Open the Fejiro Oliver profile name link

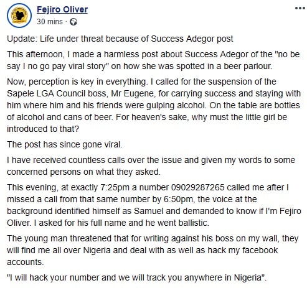coord(62,9)
